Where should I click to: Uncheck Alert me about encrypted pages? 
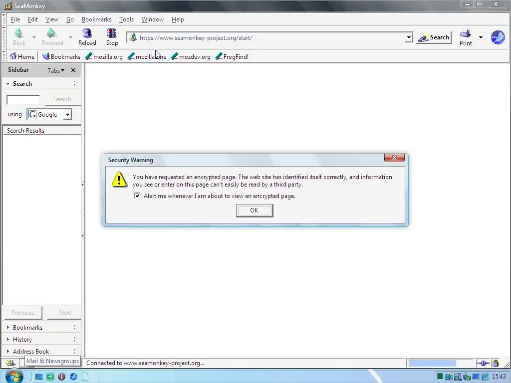137,195
